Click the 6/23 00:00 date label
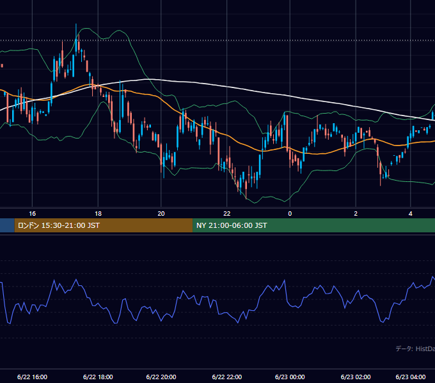Screen dimensions: 435x383 point(290,377)
